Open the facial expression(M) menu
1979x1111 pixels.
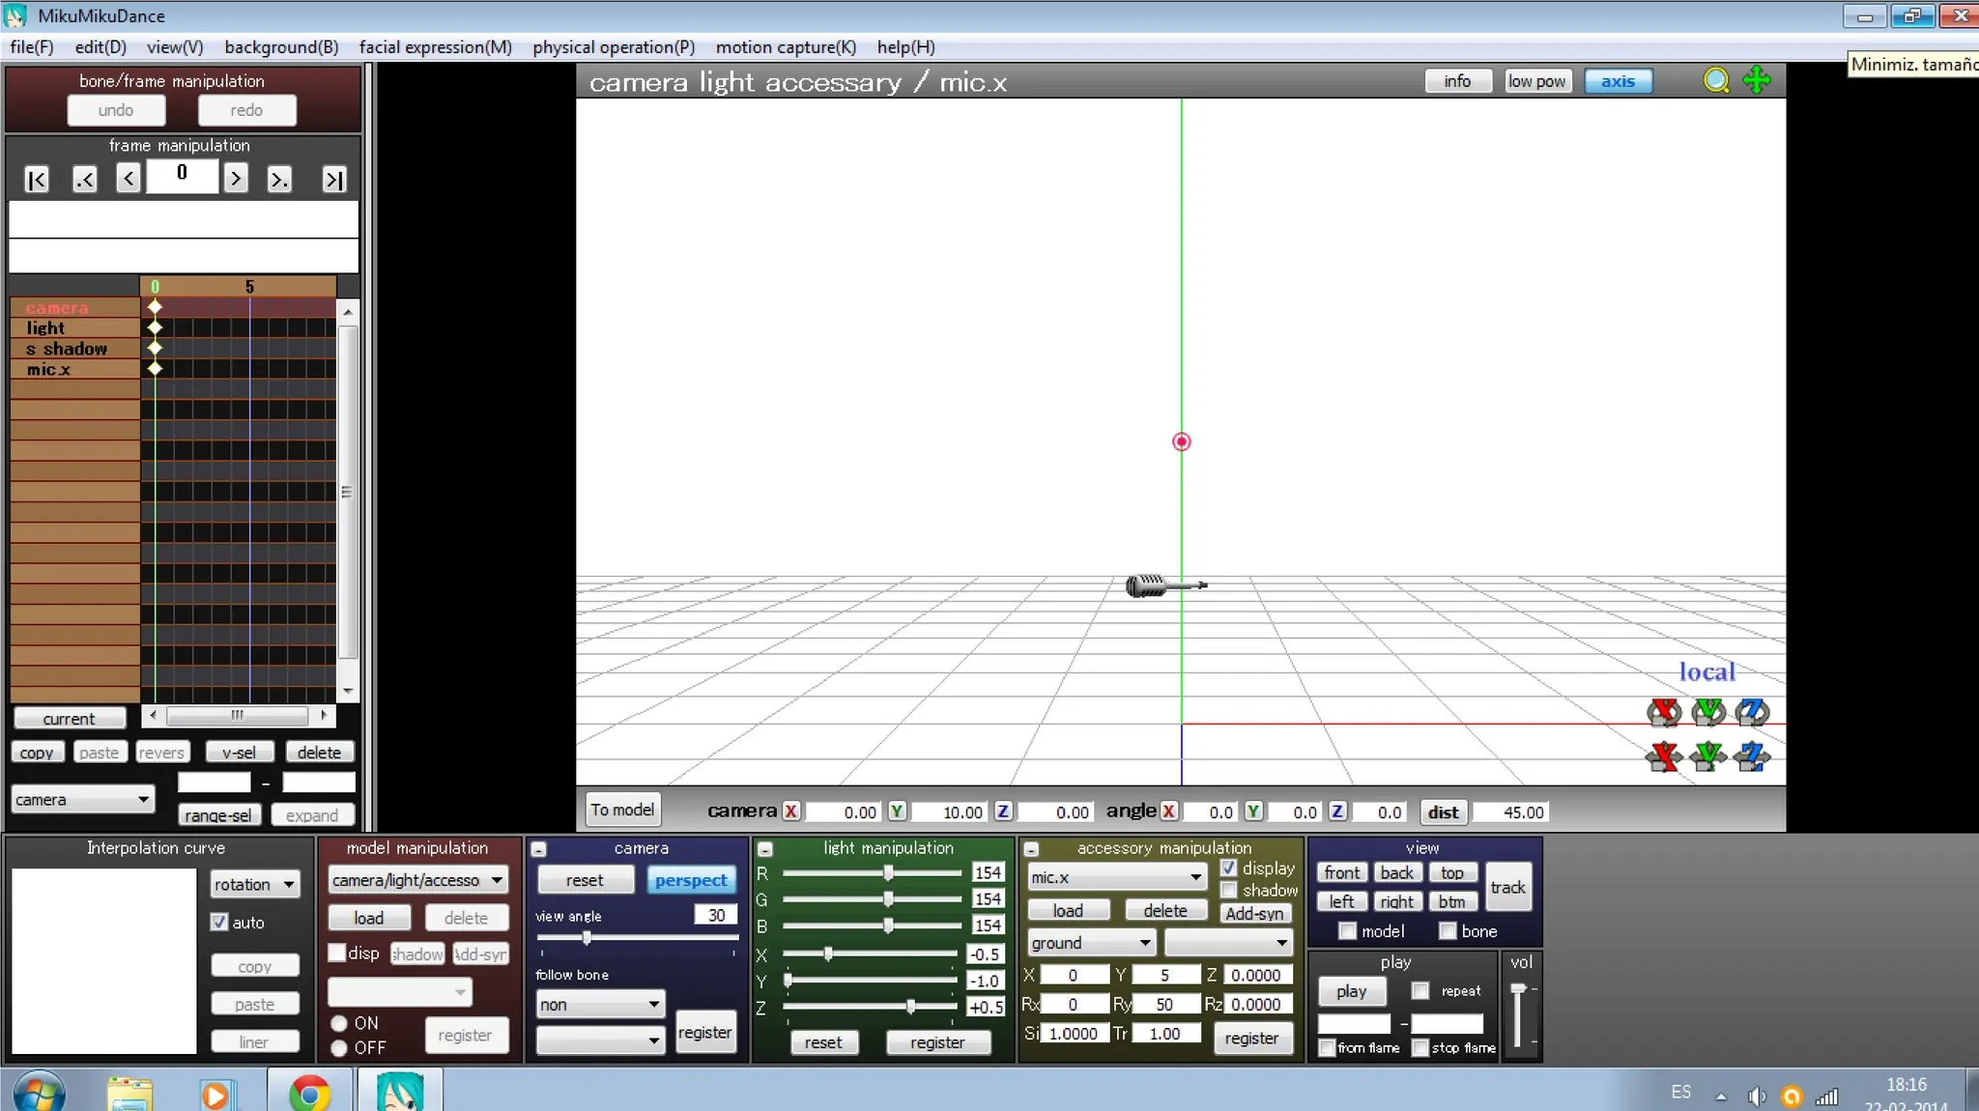click(435, 47)
